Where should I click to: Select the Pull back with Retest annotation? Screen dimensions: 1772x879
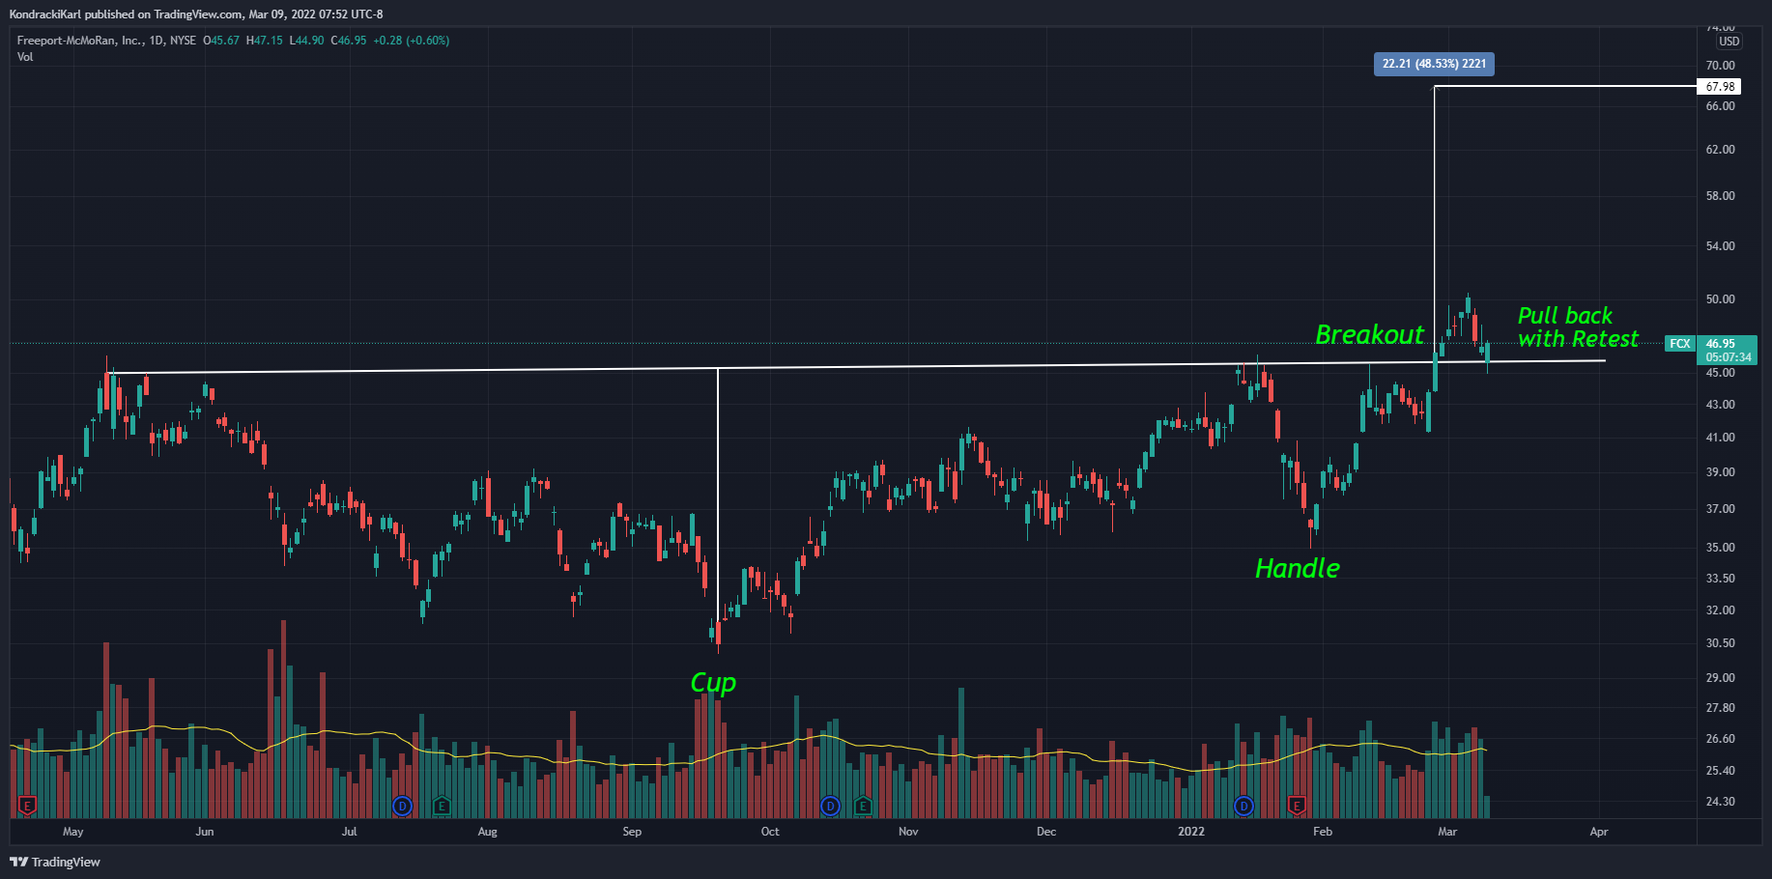tap(1578, 327)
